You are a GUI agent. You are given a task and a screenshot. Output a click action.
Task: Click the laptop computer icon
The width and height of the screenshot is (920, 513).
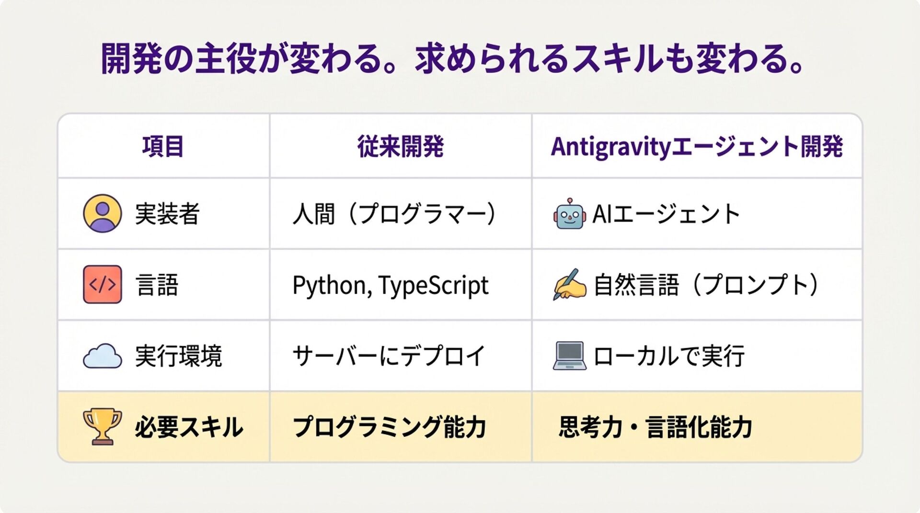[569, 356]
